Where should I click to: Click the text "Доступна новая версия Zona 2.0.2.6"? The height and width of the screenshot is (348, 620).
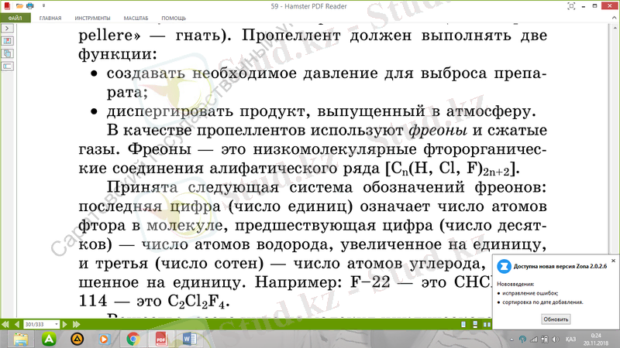[x=560, y=266]
